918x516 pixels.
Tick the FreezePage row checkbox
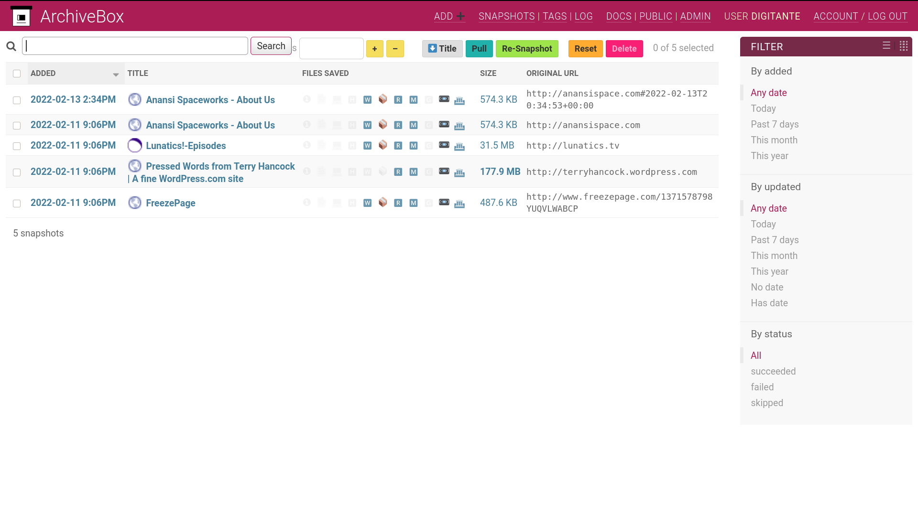pos(17,204)
